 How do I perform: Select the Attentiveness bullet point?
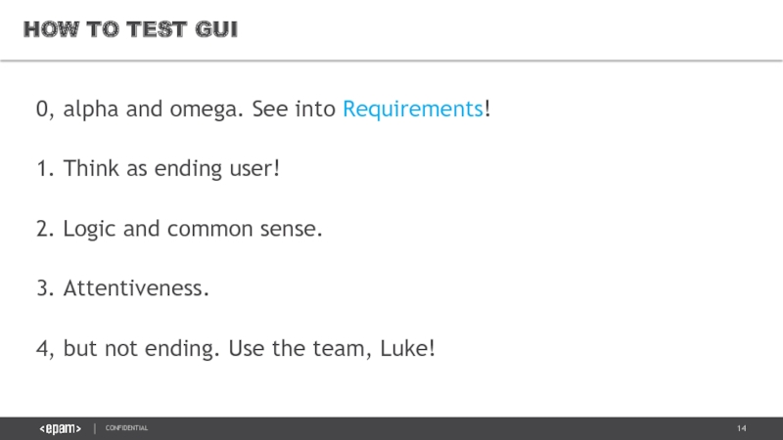tap(123, 288)
